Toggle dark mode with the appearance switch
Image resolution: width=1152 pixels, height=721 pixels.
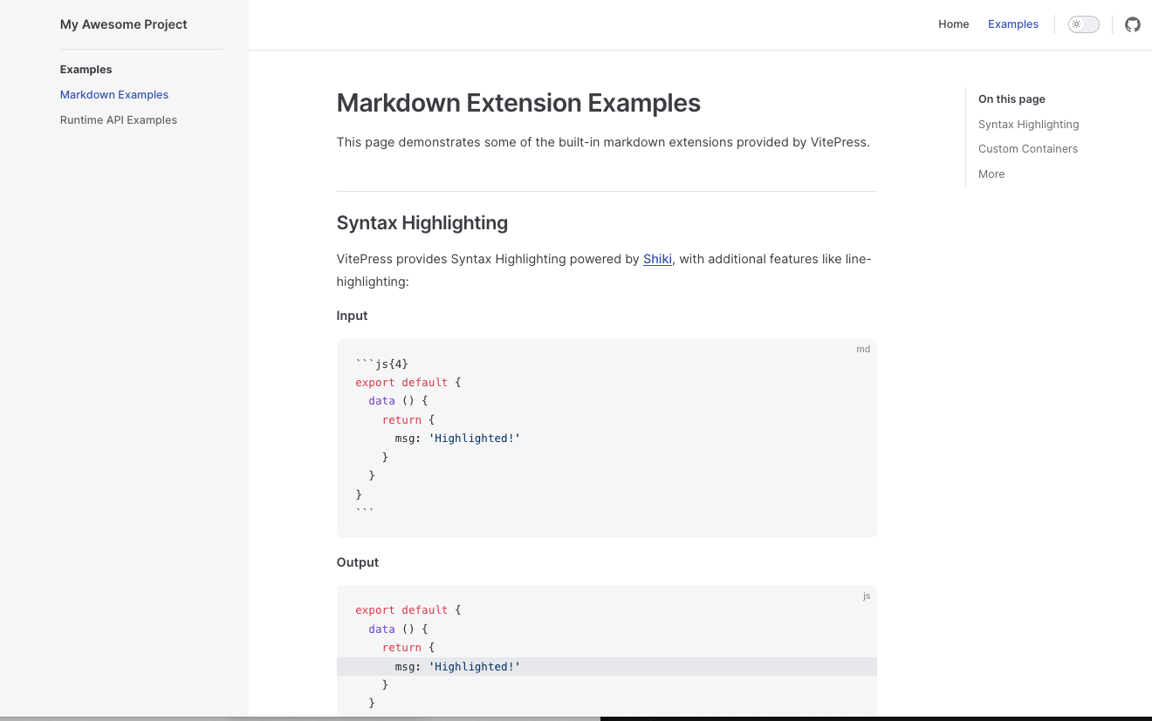[x=1083, y=24]
